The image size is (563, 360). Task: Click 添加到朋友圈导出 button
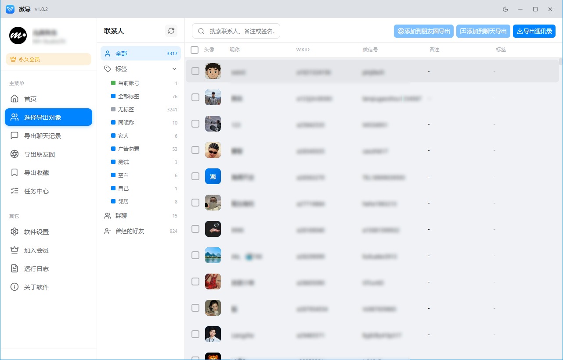click(x=424, y=31)
